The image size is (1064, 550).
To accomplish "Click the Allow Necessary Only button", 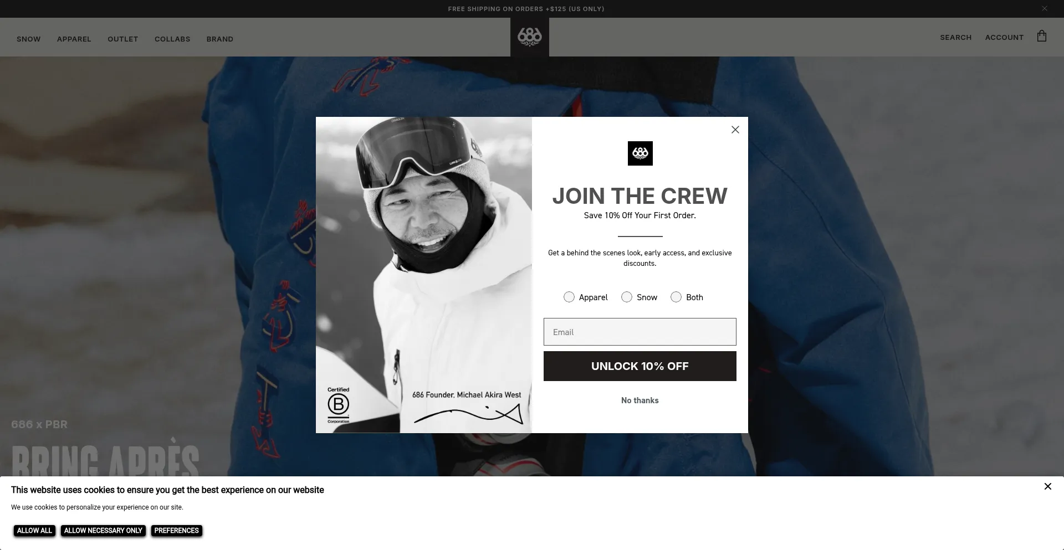I will (103, 531).
